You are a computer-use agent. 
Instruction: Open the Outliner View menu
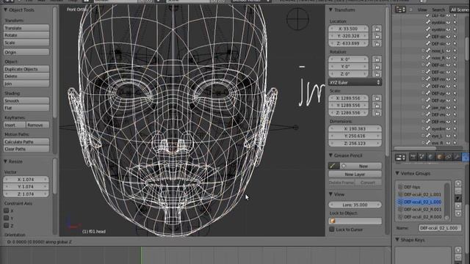point(422,10)
